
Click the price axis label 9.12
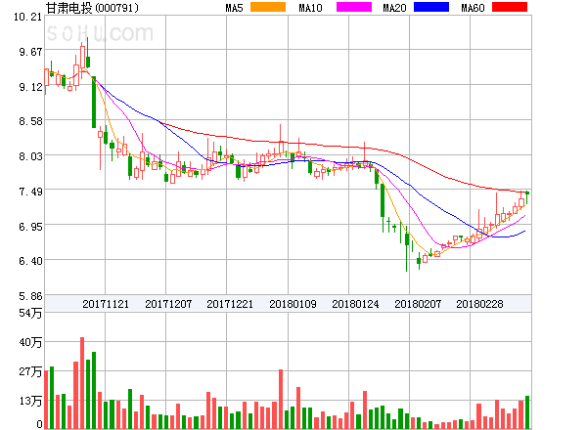pos(30,87)
